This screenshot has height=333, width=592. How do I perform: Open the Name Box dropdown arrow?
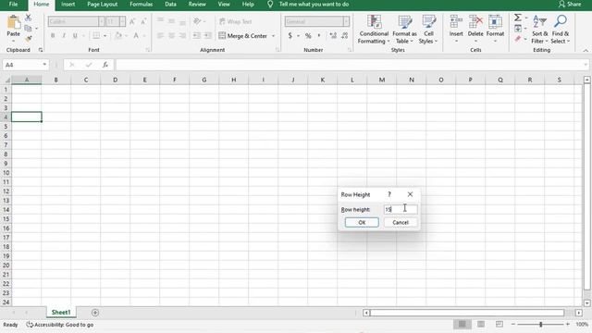point(44,65)
